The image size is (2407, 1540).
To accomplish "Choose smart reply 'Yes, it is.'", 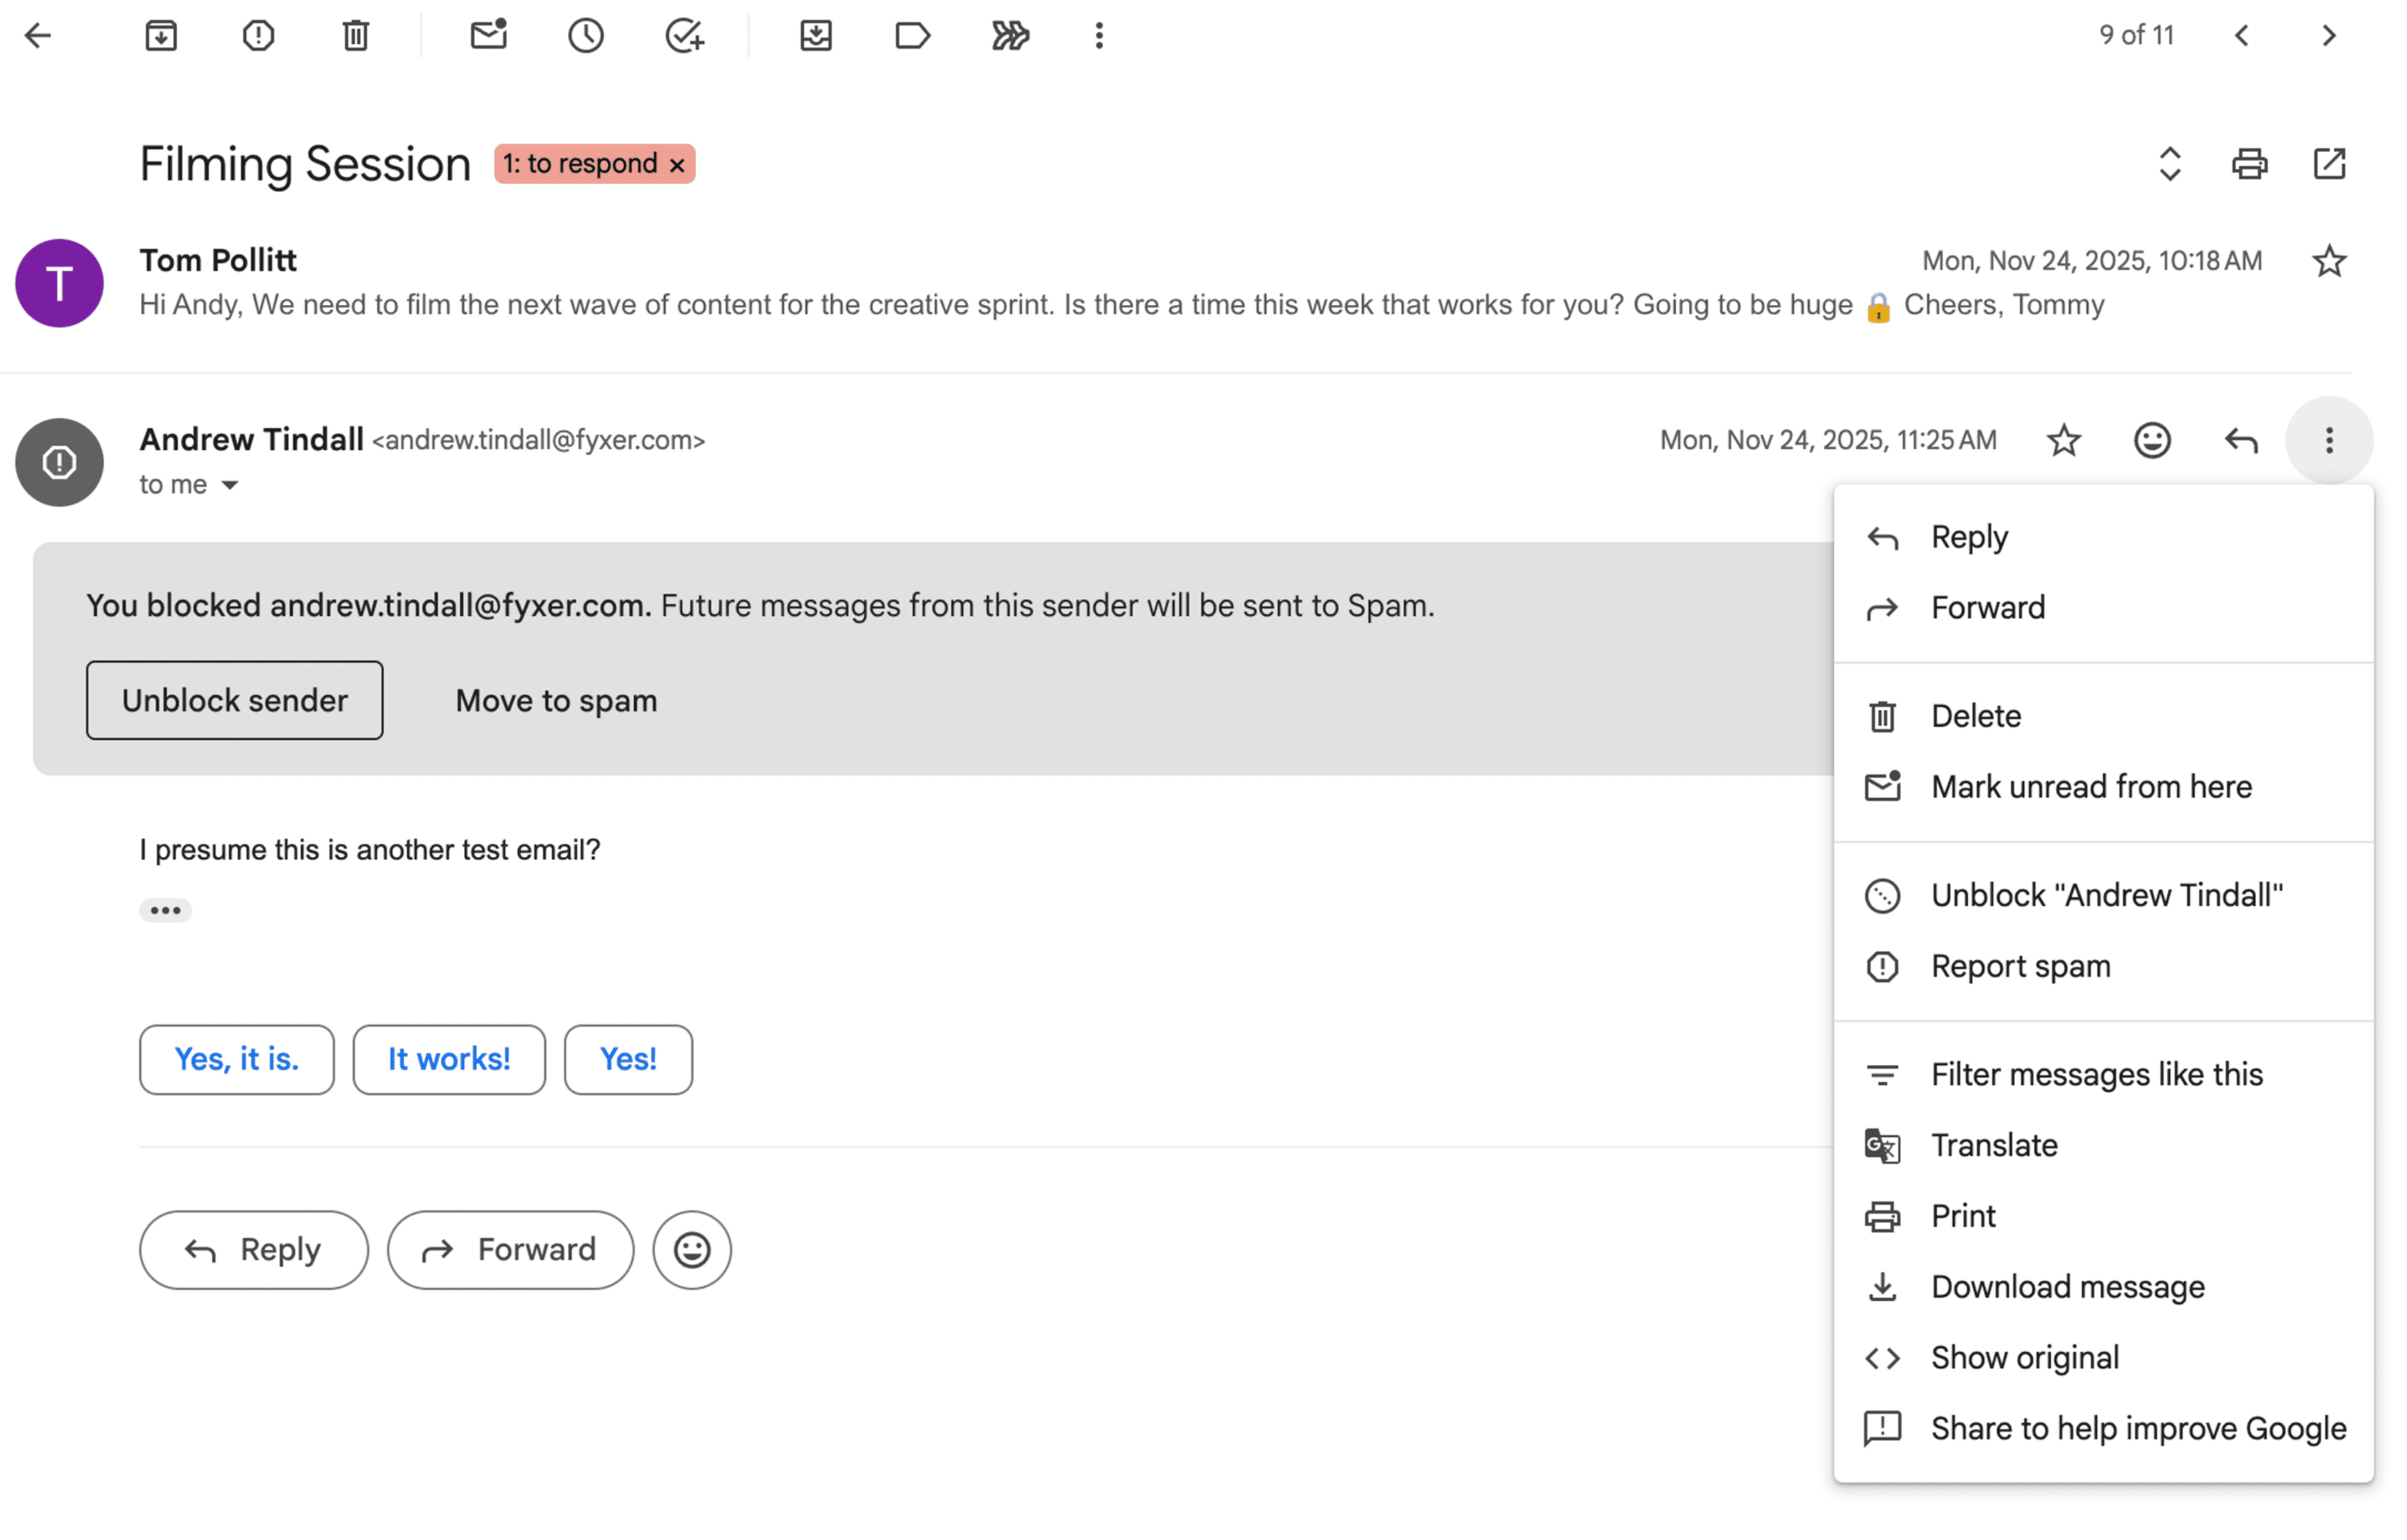I will (237, 1059).
